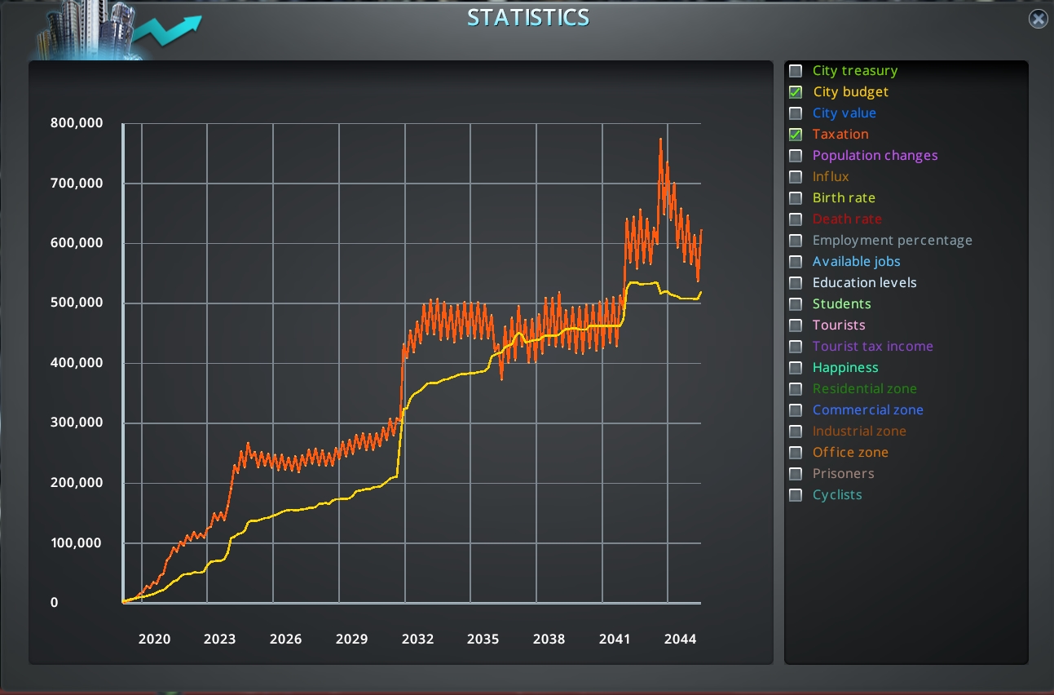This screenshot has height=695, width=1054.
Task: Select the Office zone checkbox
Action: coord(796,453)
